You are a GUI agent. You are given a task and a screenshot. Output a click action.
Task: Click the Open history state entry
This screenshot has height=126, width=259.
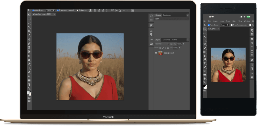click(157, 19)
